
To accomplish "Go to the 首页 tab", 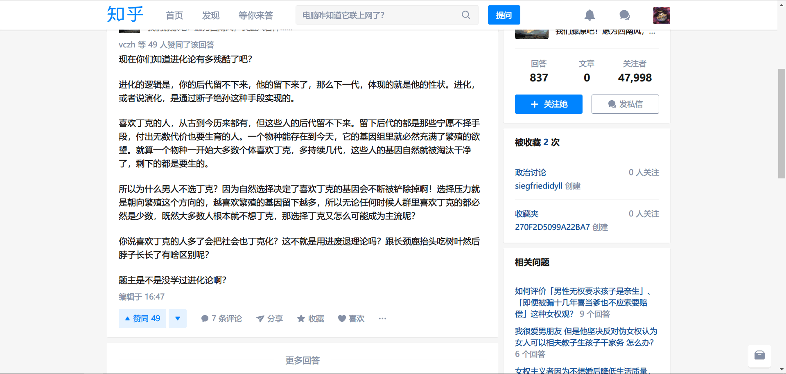I will 174,16.
